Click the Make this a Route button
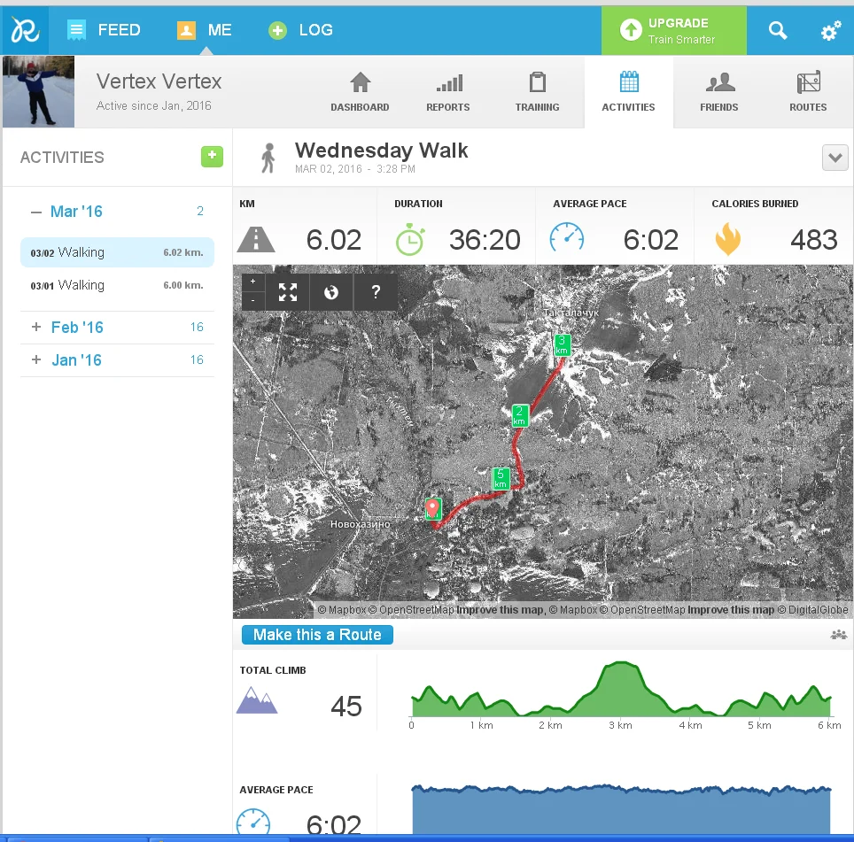This screenshot has width=854, height=842. (x=317, y=635)
